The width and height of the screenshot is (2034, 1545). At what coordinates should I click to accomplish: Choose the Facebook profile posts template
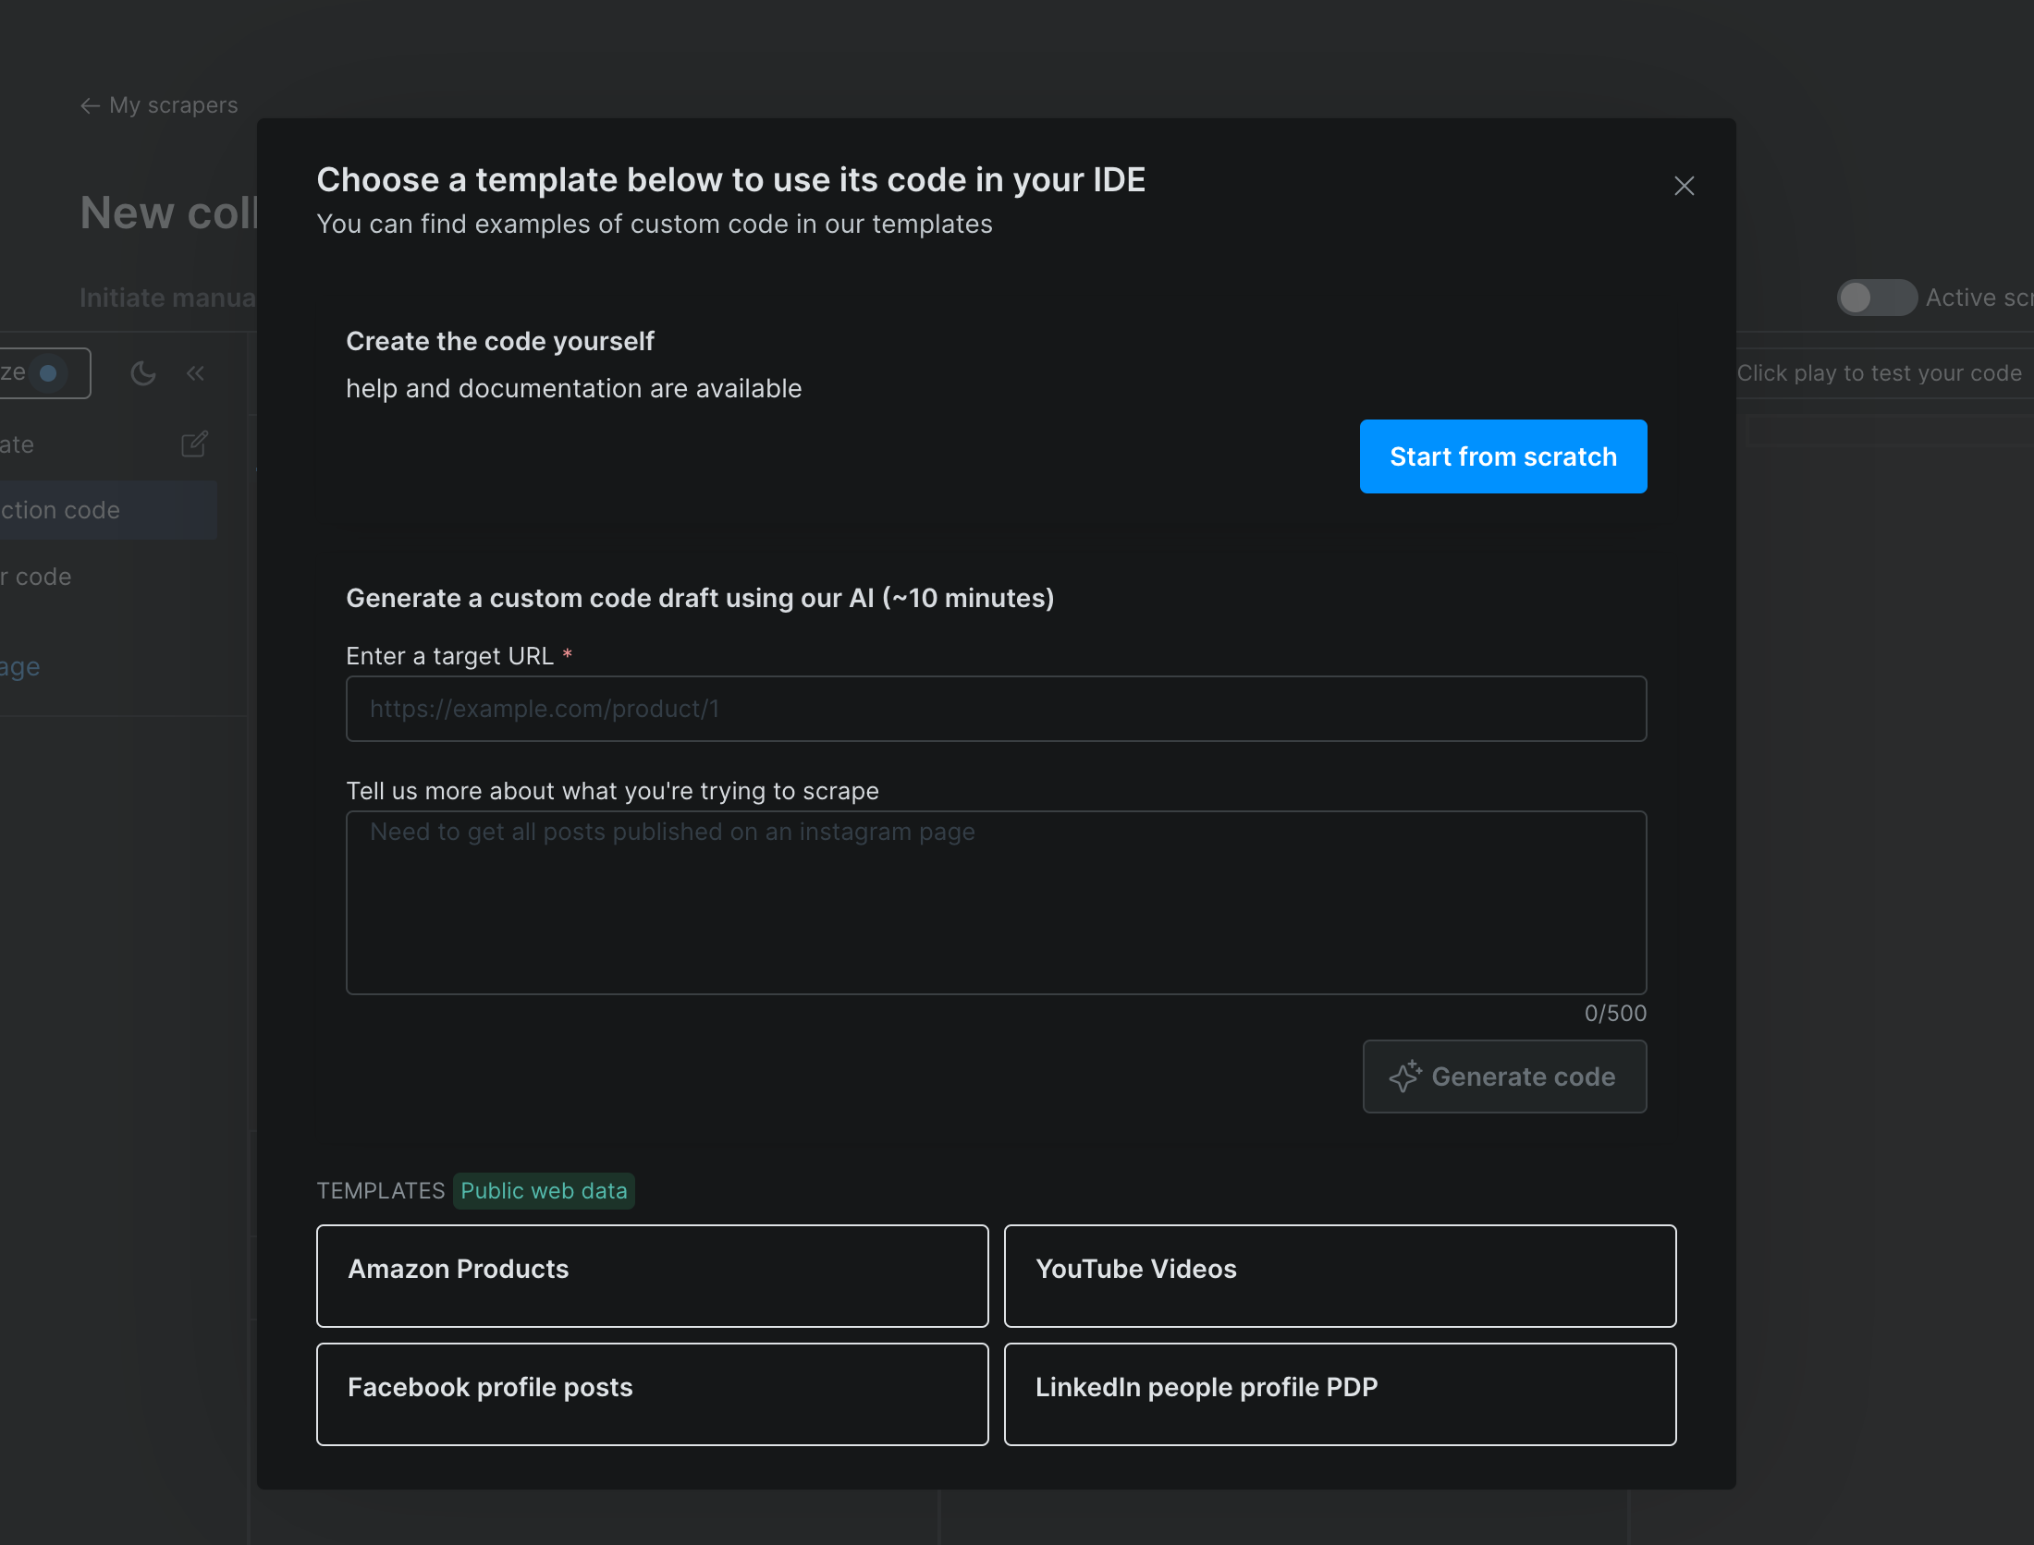pyautogui.click(x=652, y=1393)
